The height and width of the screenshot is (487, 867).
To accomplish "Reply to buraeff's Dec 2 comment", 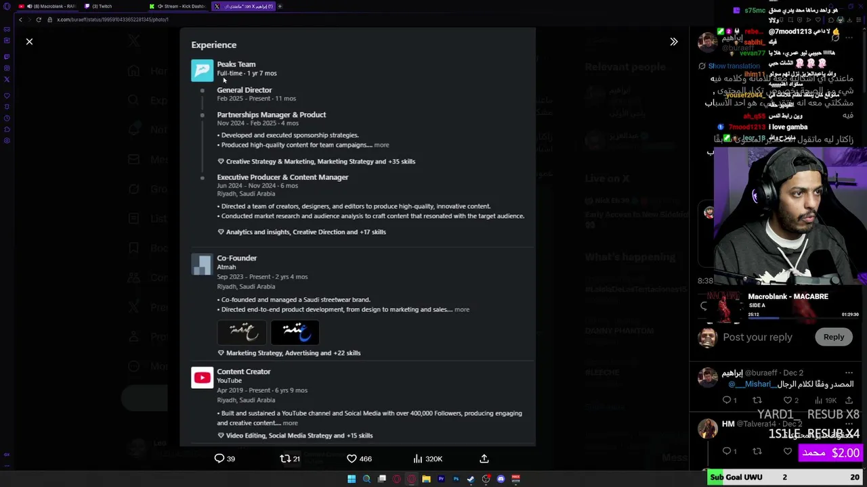I will coord(729,400).
